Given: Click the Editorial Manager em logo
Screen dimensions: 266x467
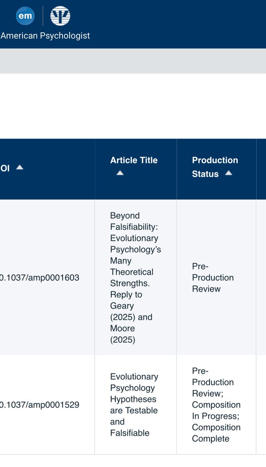Looking at the screenshot, I should [25, 16].
